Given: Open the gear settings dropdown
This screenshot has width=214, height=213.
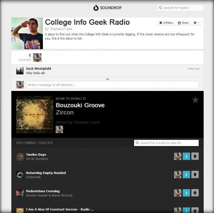Looking at the screenshot, I should pyautogui.click(x=197, y=23).
